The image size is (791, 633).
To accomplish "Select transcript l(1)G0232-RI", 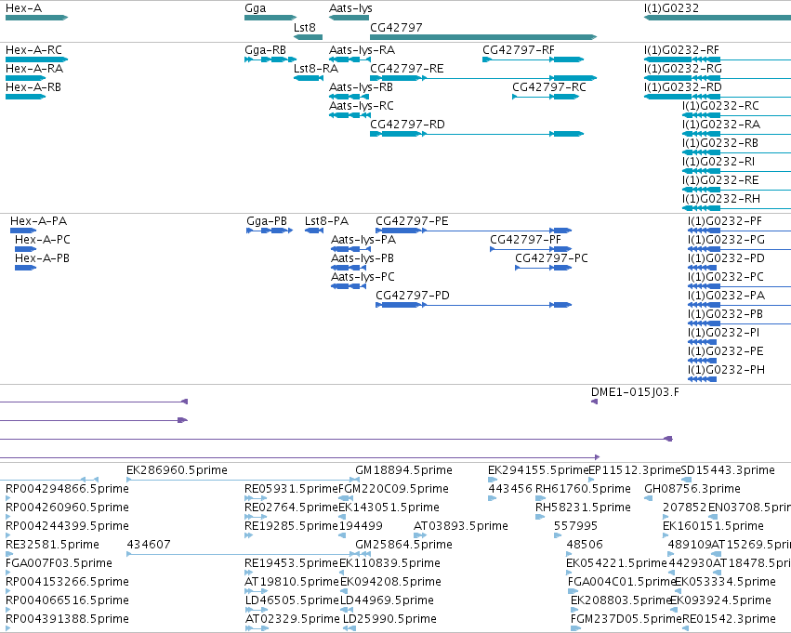I will [x=736, y=171].
